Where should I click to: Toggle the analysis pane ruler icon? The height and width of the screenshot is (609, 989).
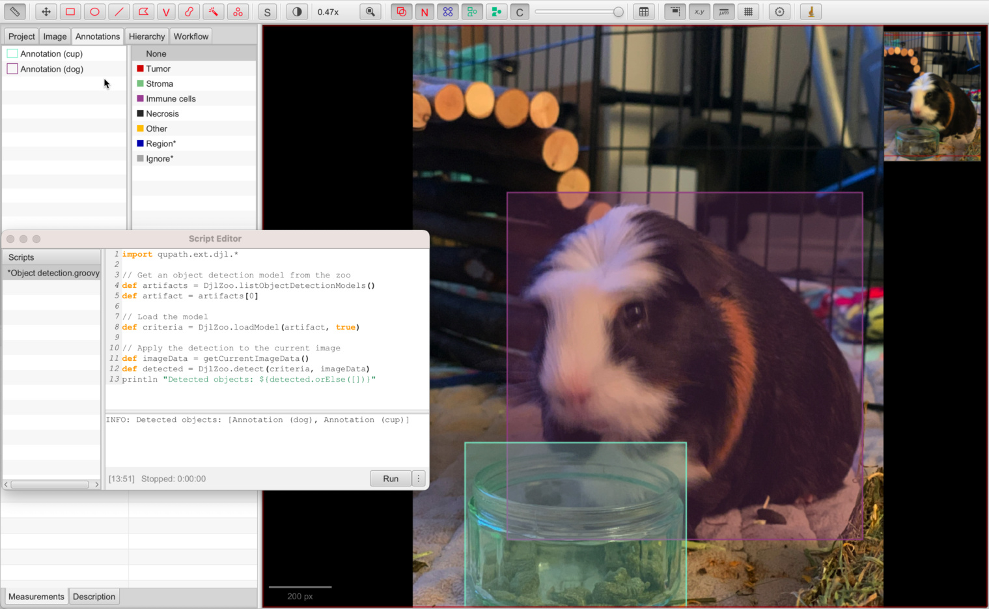click(15, 12)
